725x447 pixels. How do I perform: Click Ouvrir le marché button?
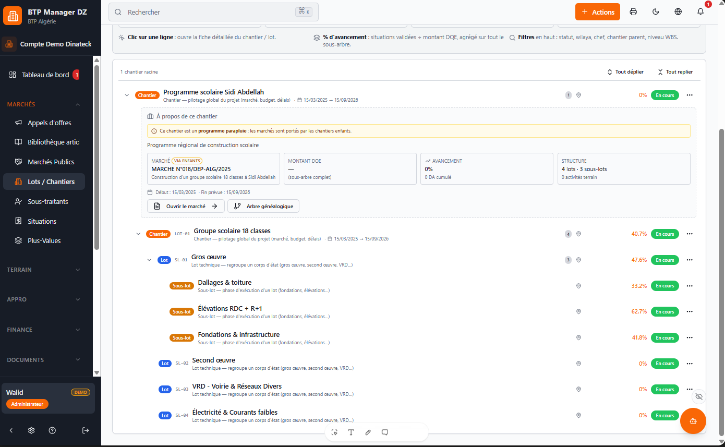pos(186,206)
